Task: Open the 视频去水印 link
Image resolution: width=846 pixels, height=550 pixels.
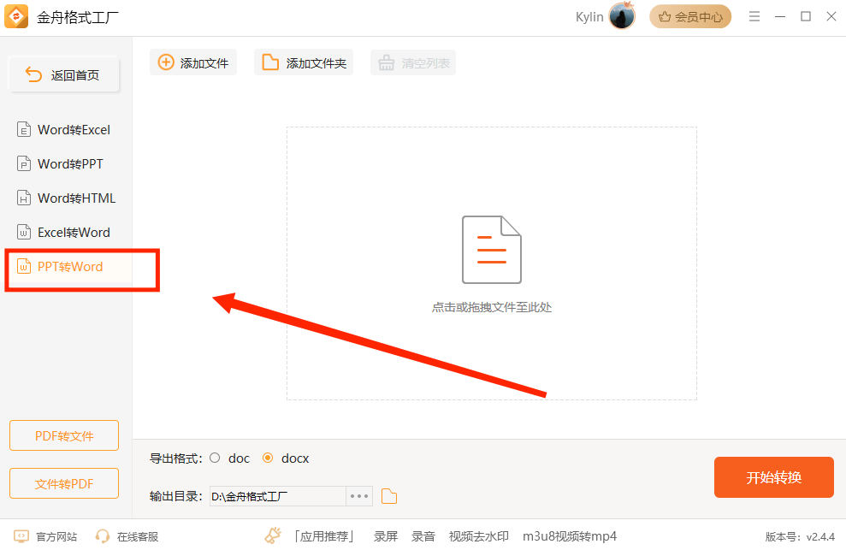Action: point(478,536)
